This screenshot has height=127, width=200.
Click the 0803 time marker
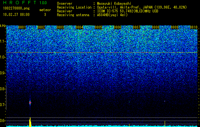pyautogui.click(x=60, y=27)
